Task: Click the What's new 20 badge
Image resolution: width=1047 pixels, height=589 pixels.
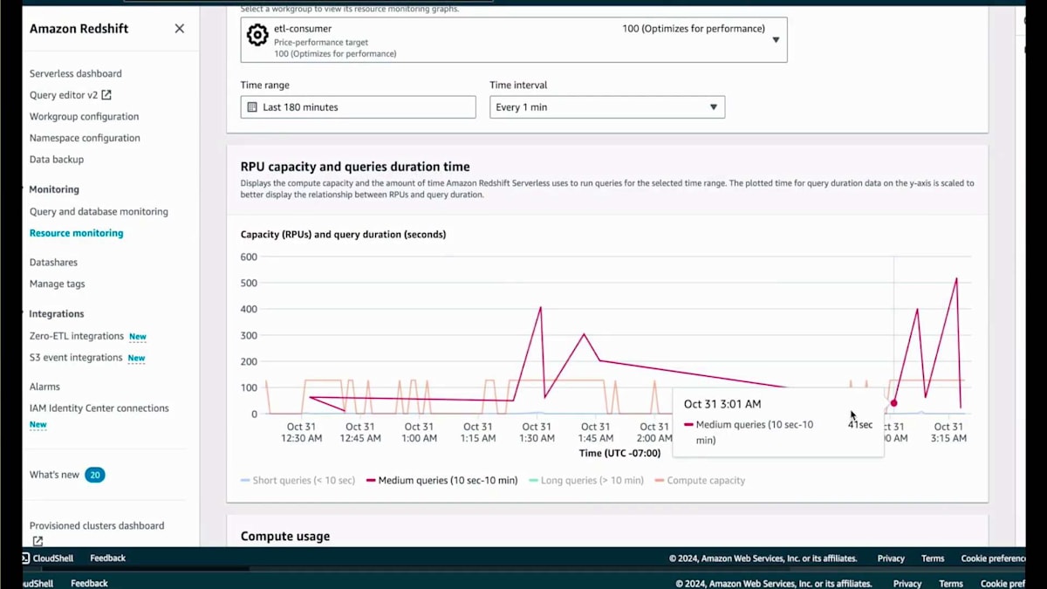Action: pyautogui.click(x=95, y=475)
